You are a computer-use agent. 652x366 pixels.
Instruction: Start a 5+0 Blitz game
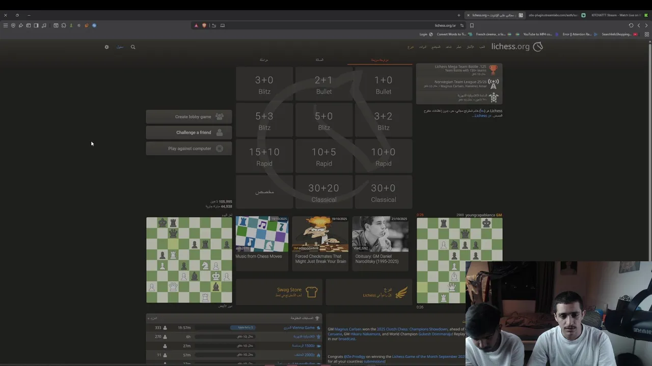tap(324, 121)
